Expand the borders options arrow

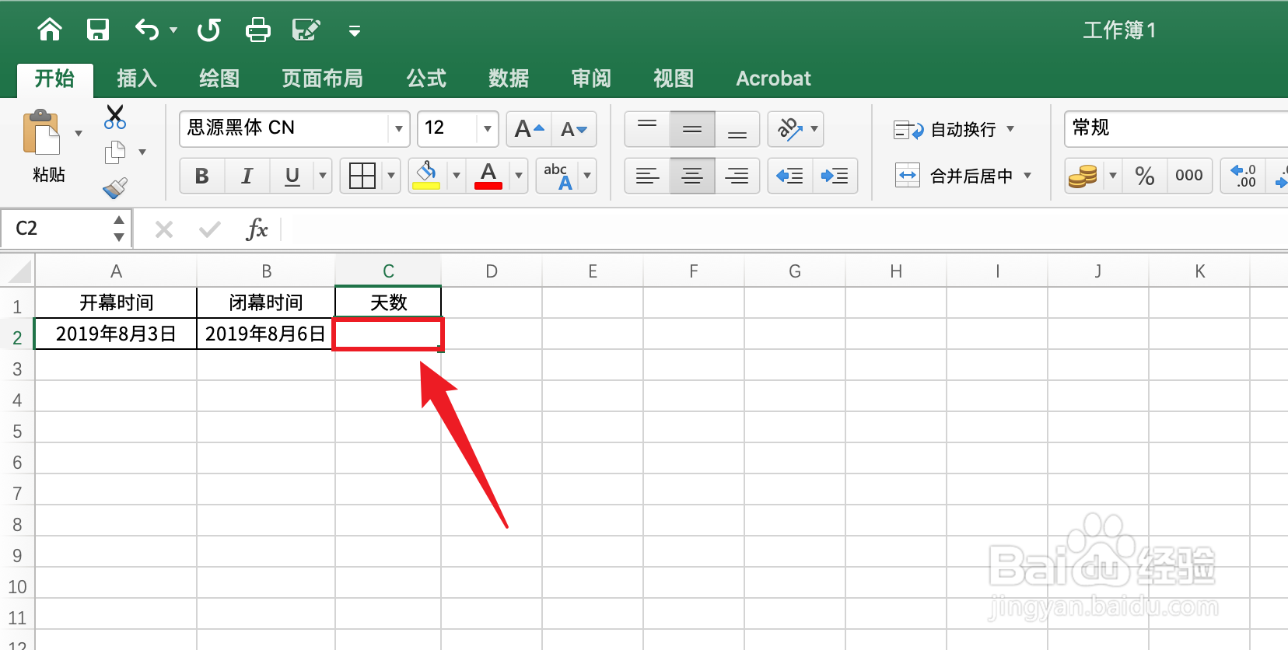[x=391, y=176]
